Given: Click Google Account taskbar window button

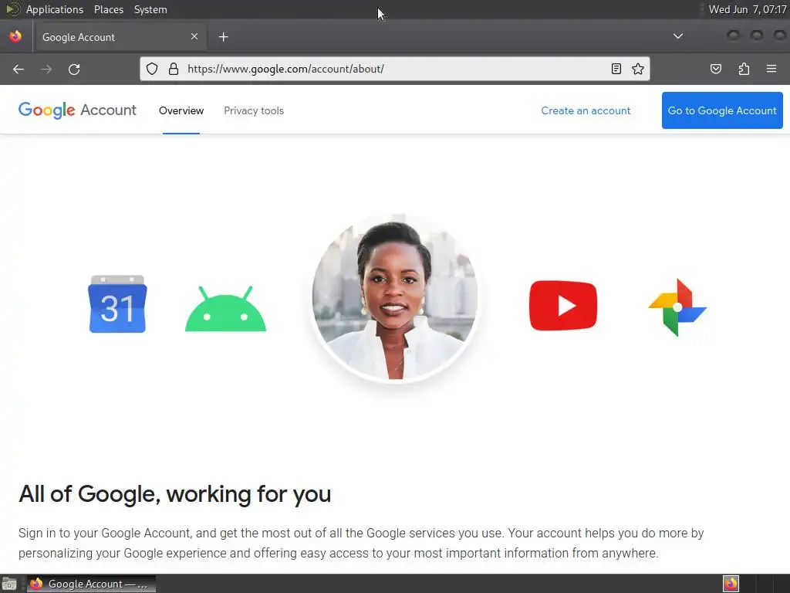Looking at the screenshot, I should 91,584.
